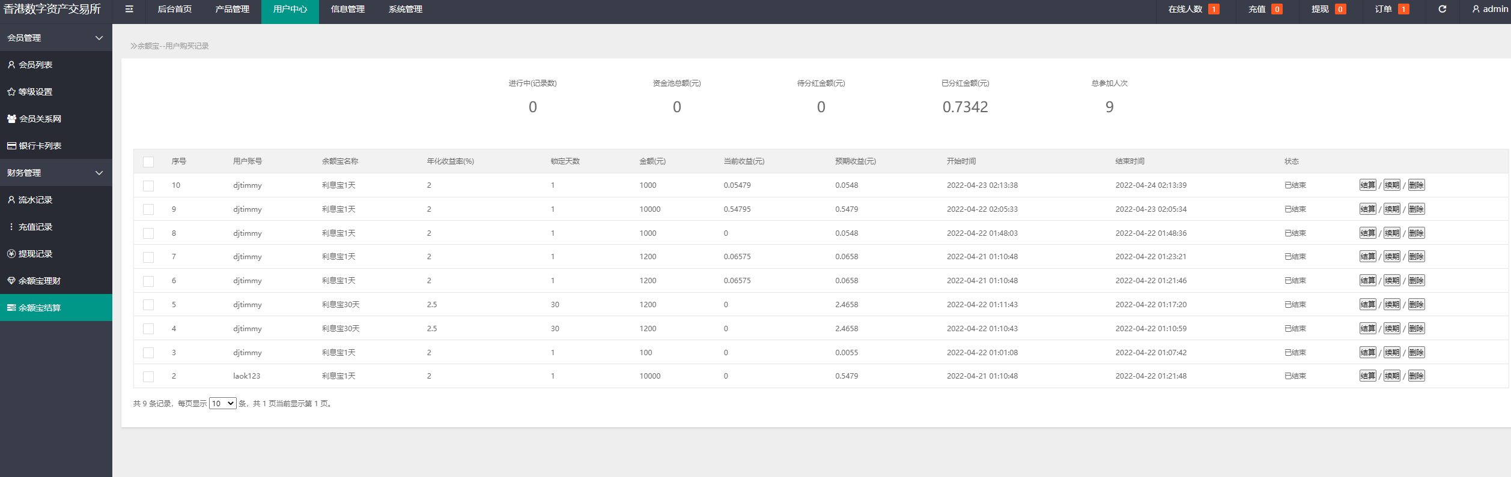Screen dimensions: 1511x477
Task: Click the sidebar collapse hamburger icon
Action: click(129, 9)
